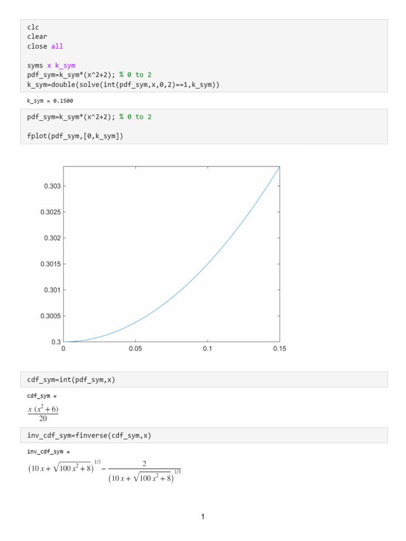Click y-axis tick label 0.302
The height and width of the screenshot is (541, 406).
coord(52,238)
